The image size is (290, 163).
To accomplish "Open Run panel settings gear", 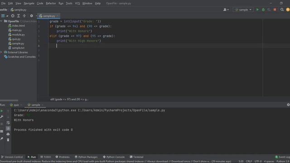I will click(288, 105).
